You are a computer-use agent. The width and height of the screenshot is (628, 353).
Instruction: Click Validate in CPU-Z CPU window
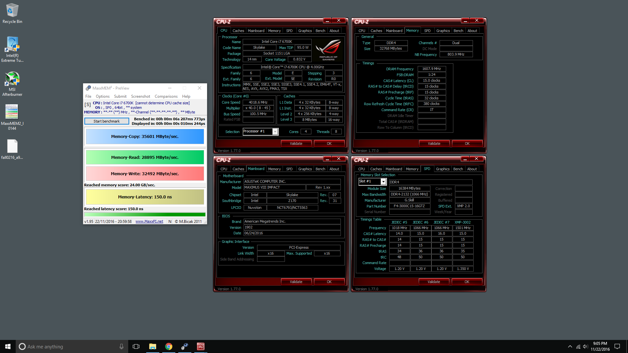[296, 143]
